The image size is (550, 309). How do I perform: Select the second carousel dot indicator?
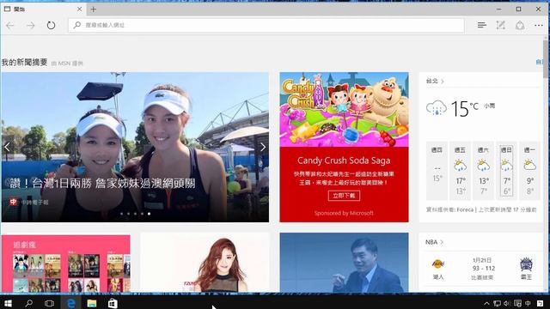(128, 214)
